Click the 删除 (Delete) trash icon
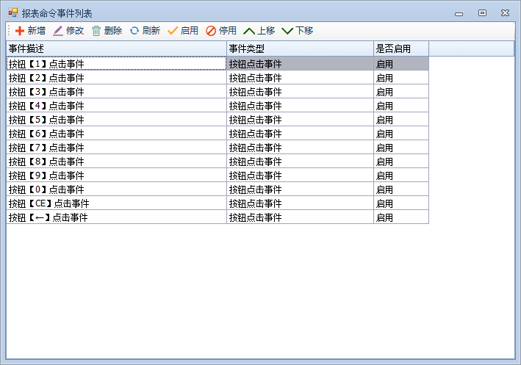Screen dimensions: 521x365 pyautogui.click(x=96, y=31)
